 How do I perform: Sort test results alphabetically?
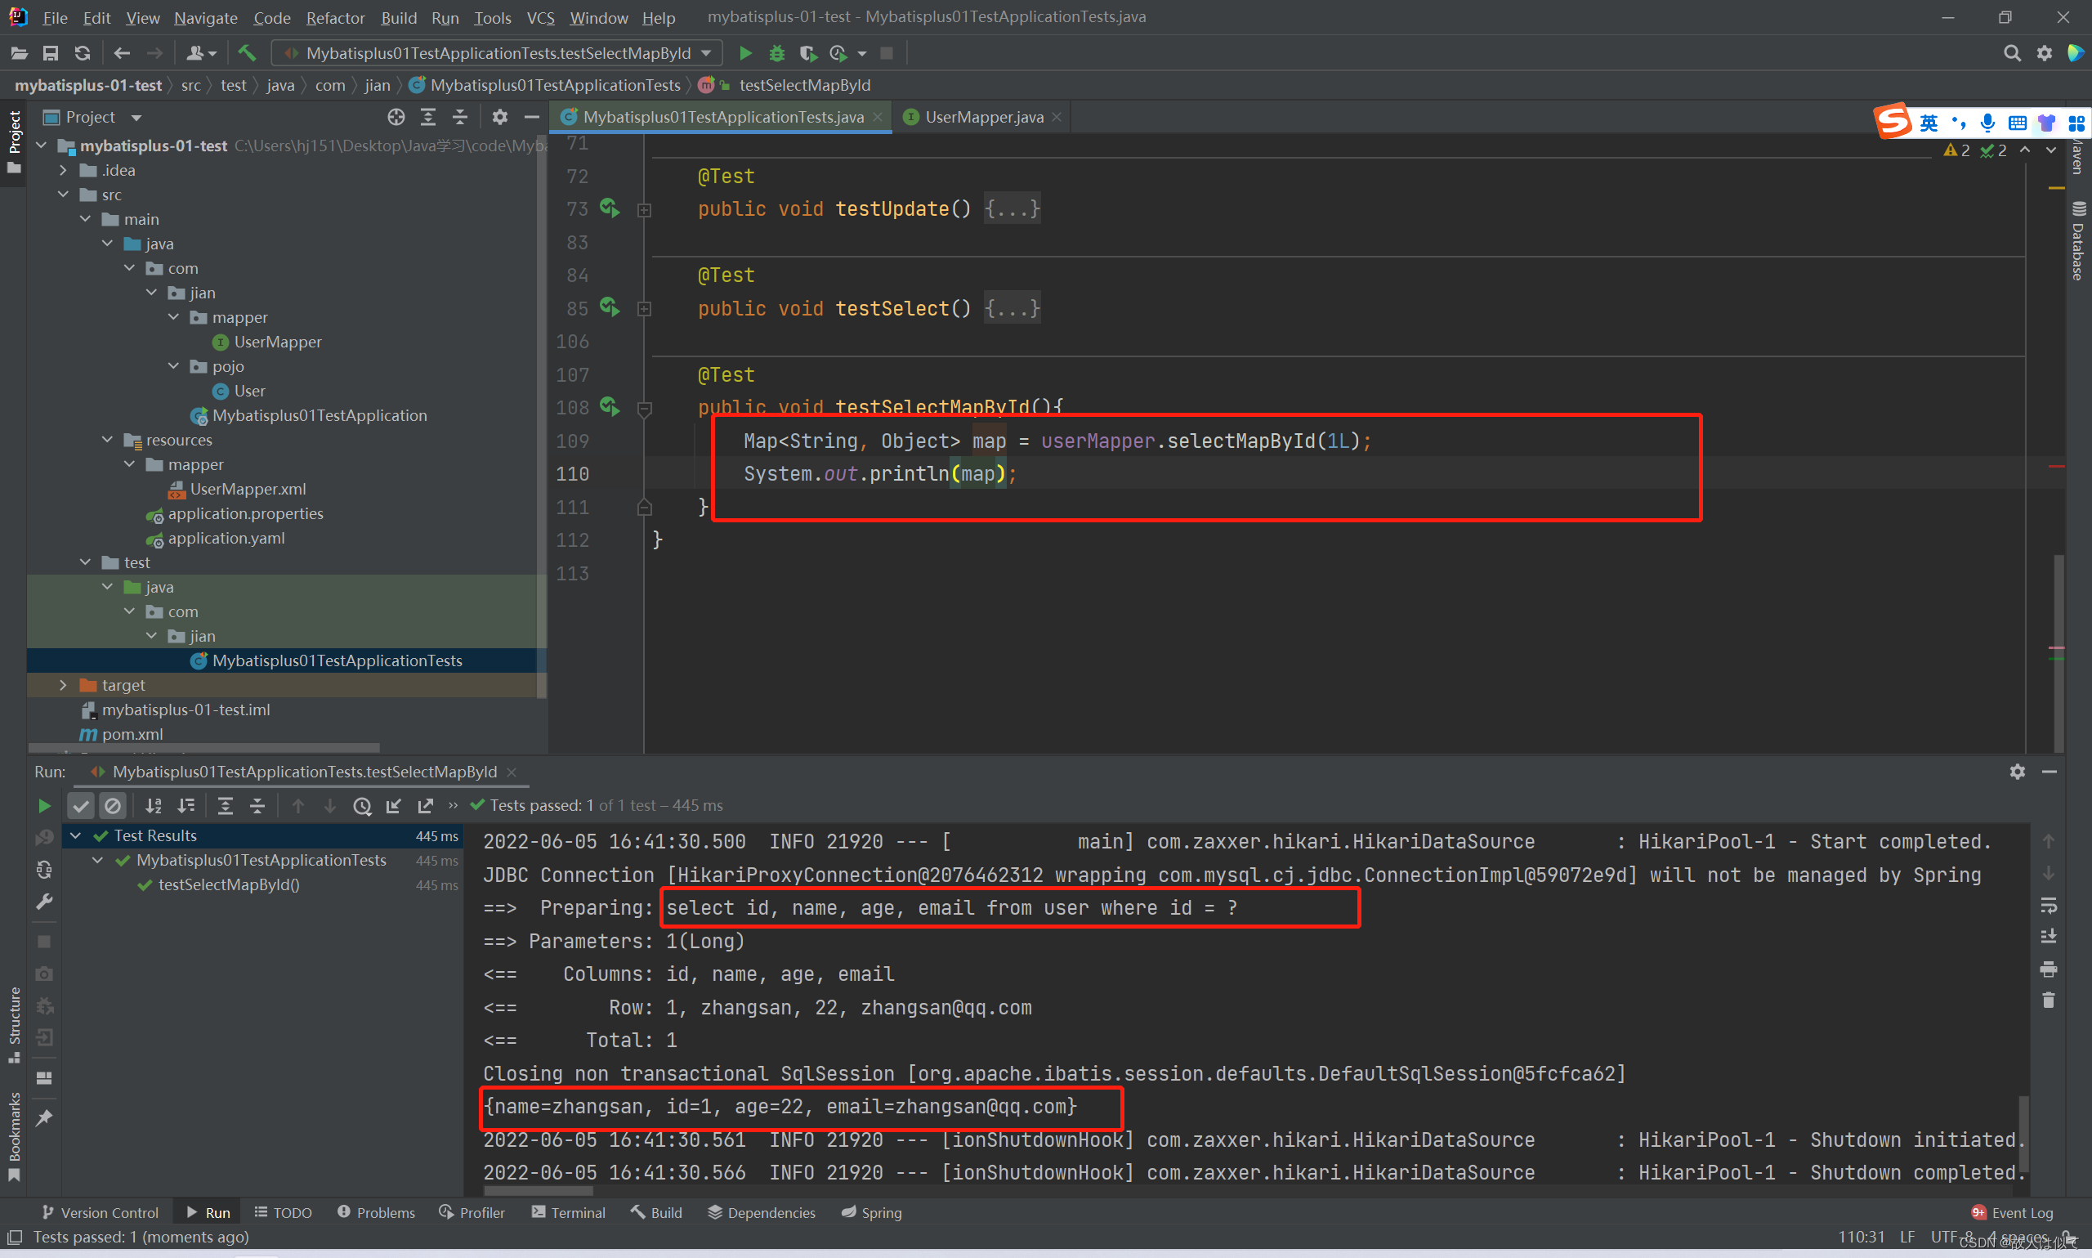[154, 805]
